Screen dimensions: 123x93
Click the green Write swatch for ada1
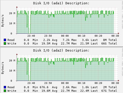[x=5, y=43]
